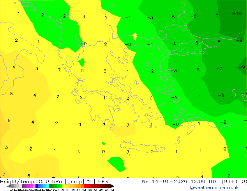
Task: Pick the bright red legend swatch above 24
Action: [85, 186]
